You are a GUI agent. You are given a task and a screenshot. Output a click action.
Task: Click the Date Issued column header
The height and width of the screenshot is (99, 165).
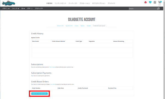[35, 41]
